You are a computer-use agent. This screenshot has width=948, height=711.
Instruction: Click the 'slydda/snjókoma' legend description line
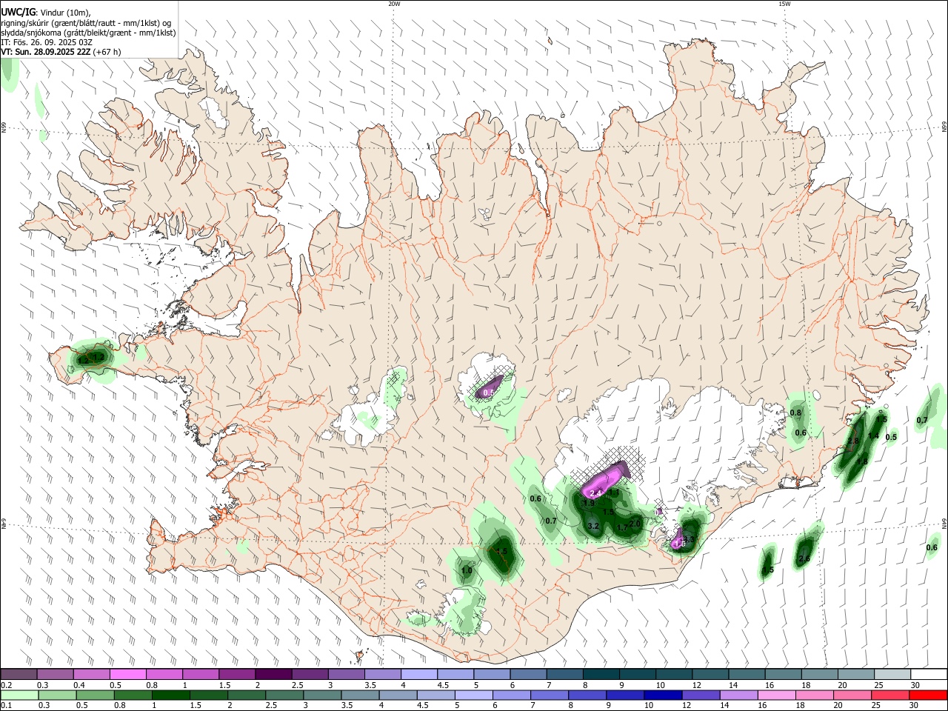[88, 33]
